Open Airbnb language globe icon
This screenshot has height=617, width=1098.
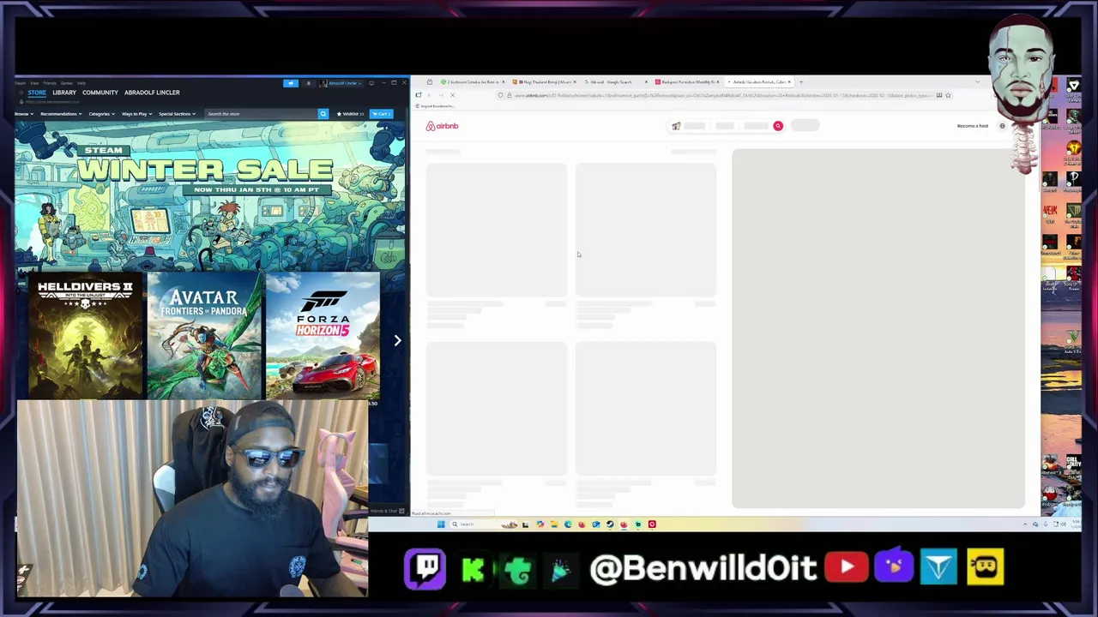(1002, 126)
